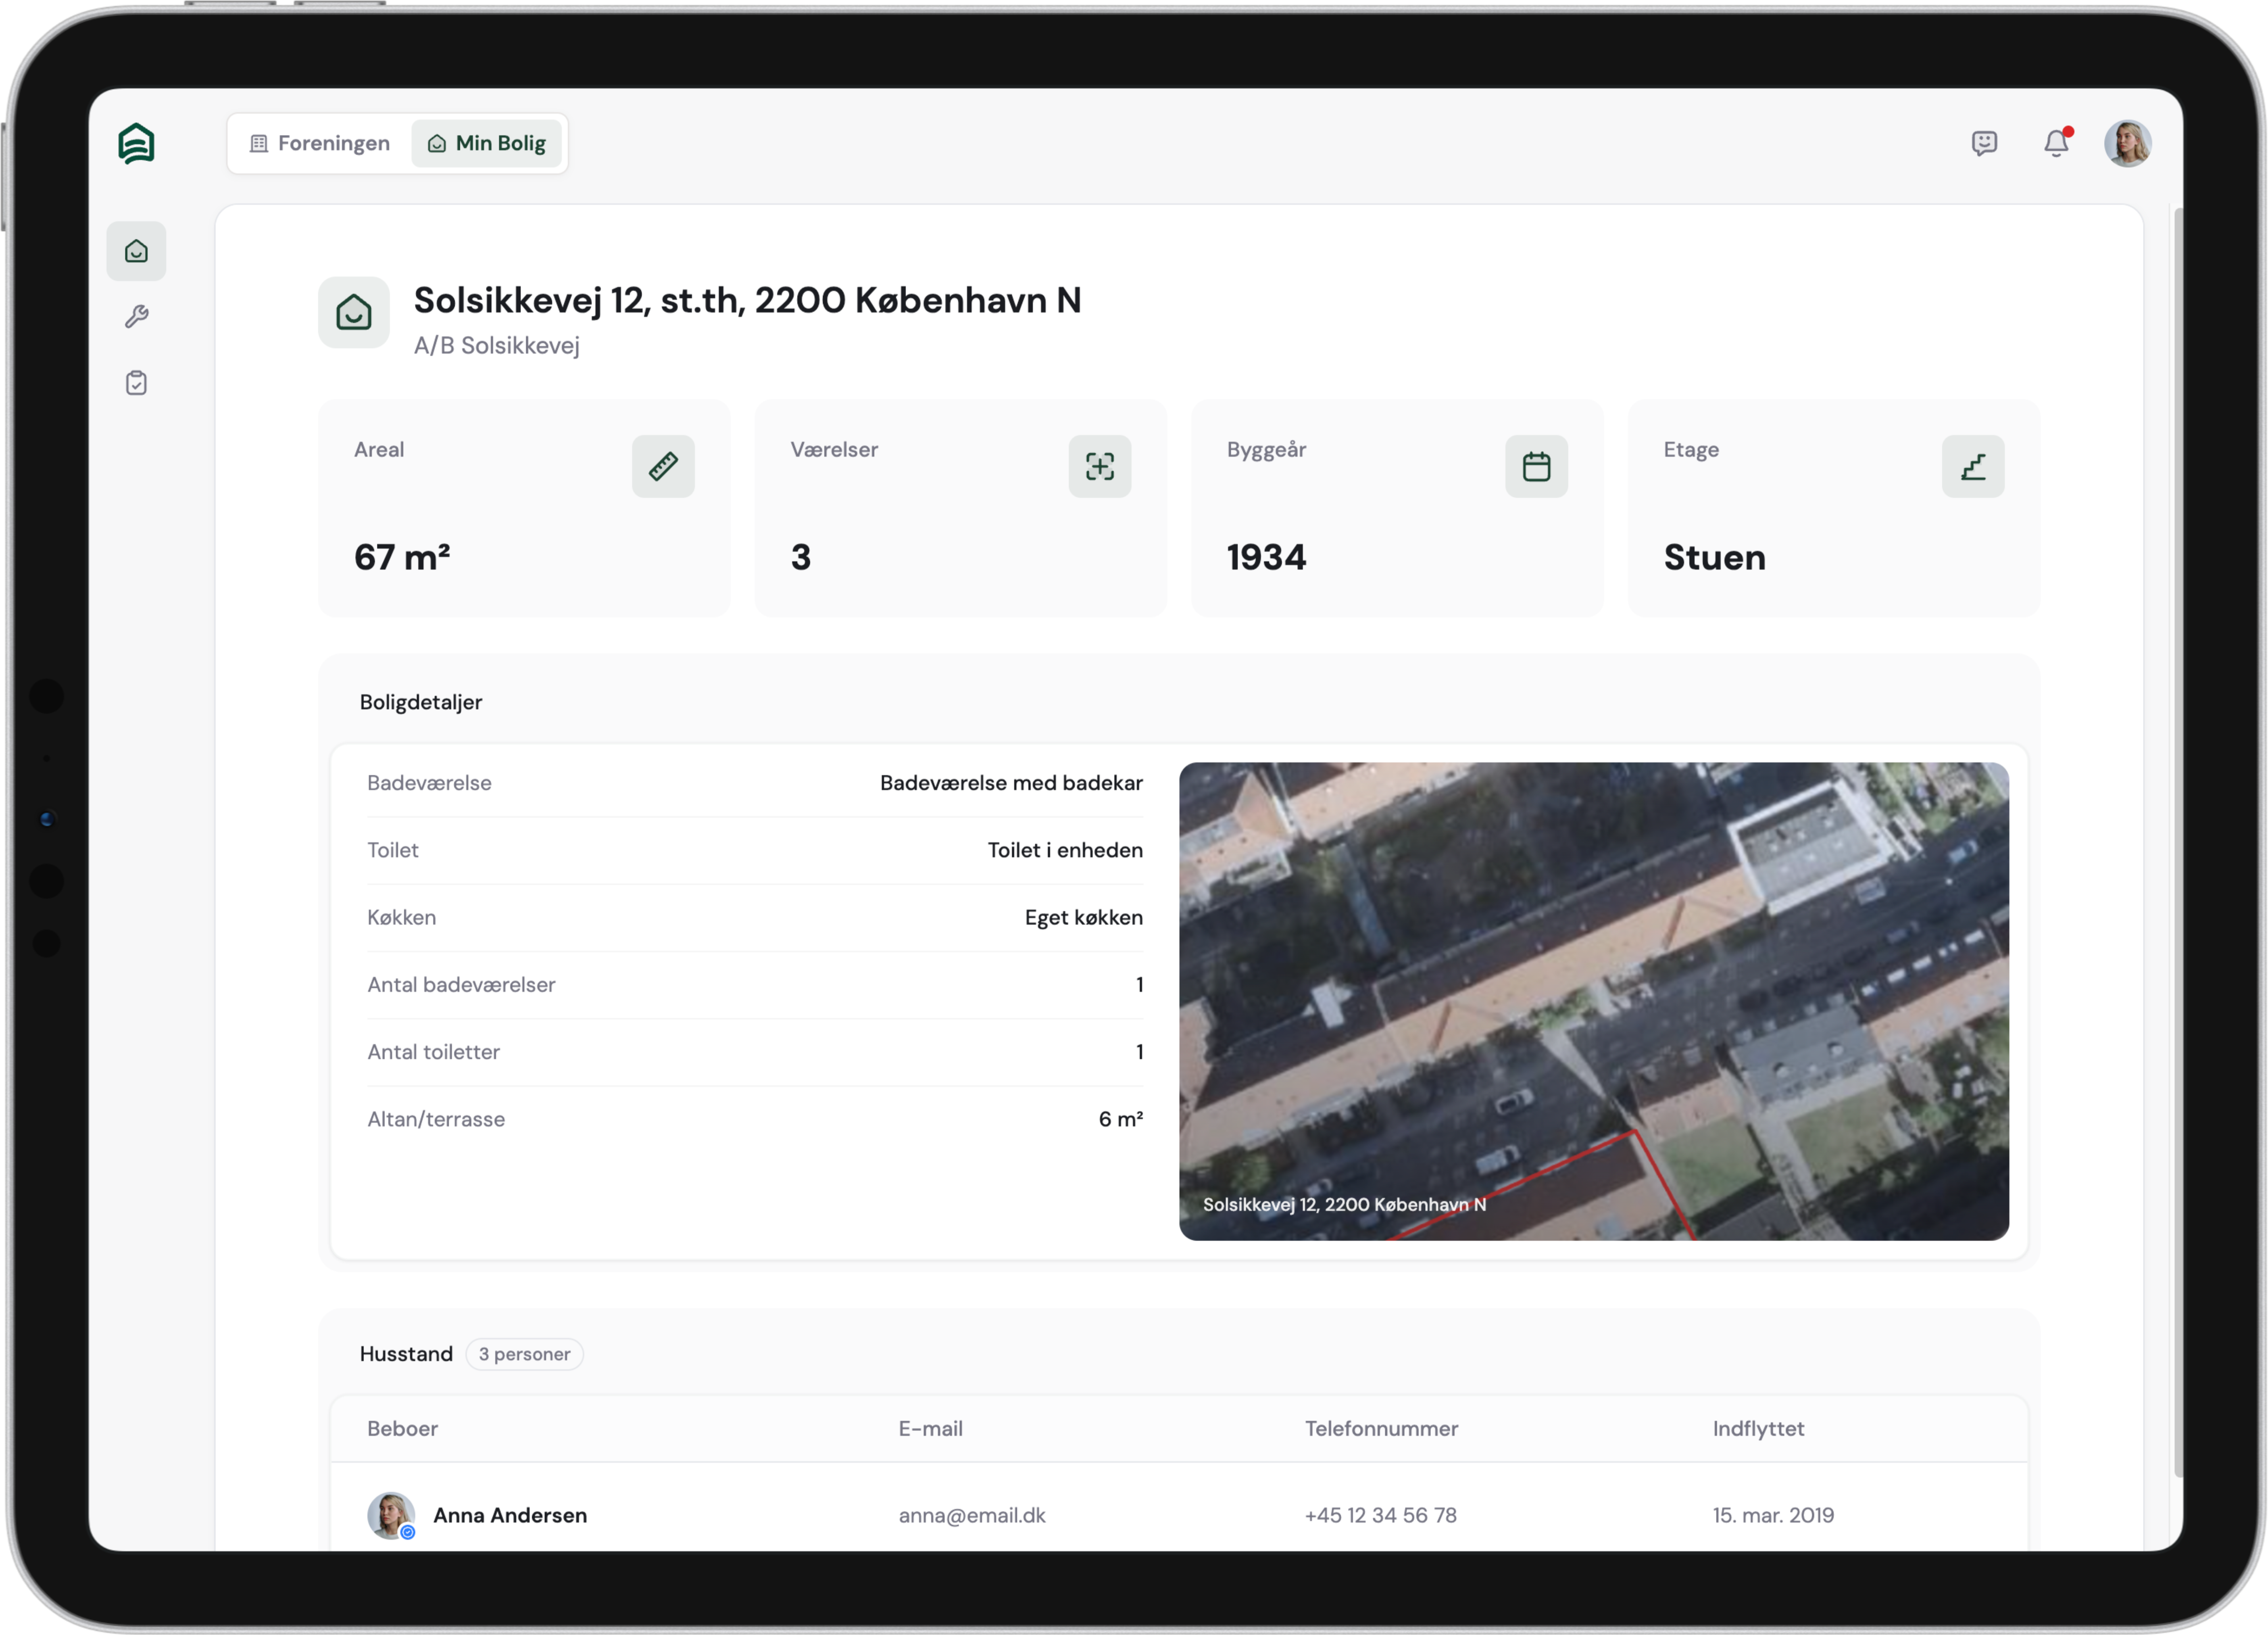Click Anna Andersen's name
This screenshot has height=1635, width=2268.
tap(509, 1515)
